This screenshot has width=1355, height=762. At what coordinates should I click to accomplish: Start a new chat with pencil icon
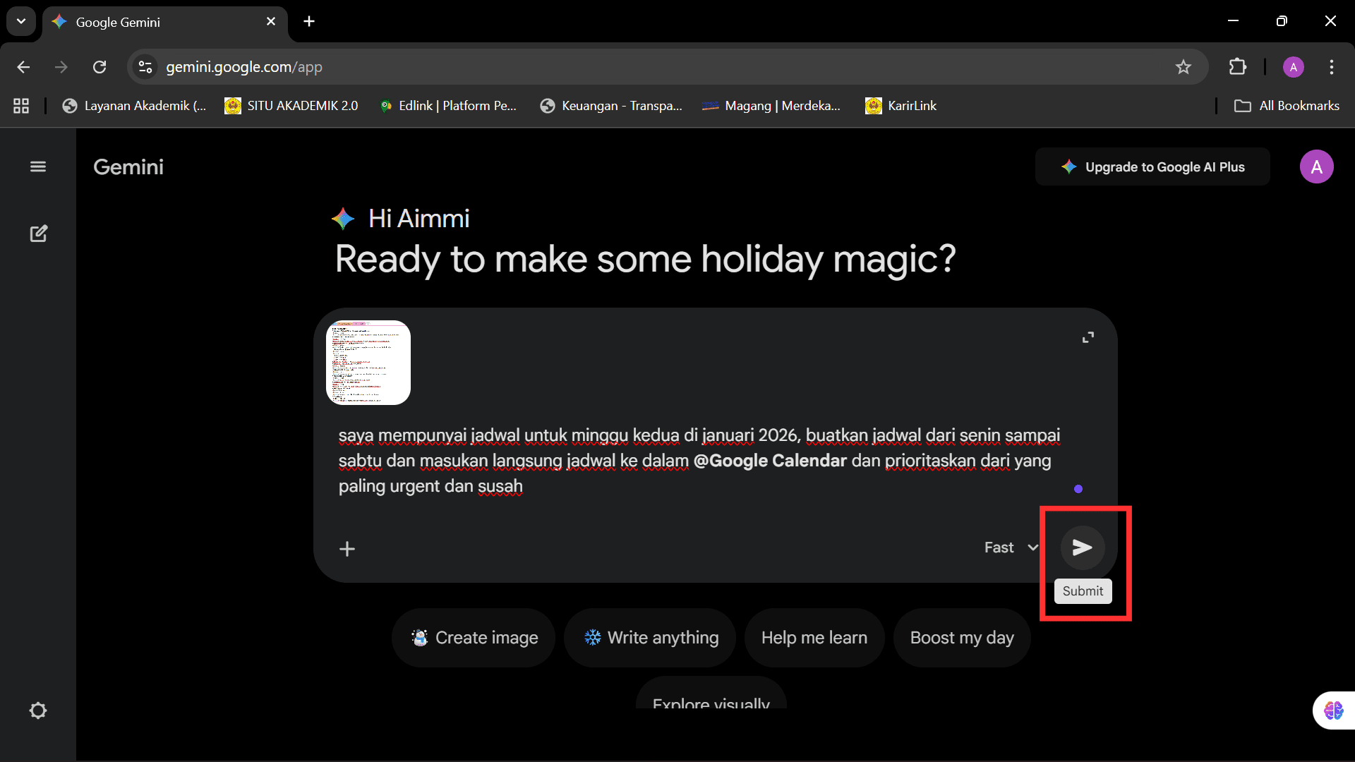coord(38,234)
